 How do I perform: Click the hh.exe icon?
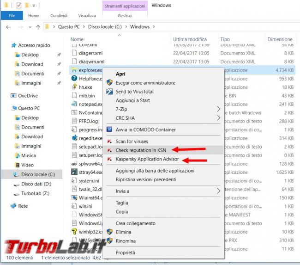(x=74, y=87)
